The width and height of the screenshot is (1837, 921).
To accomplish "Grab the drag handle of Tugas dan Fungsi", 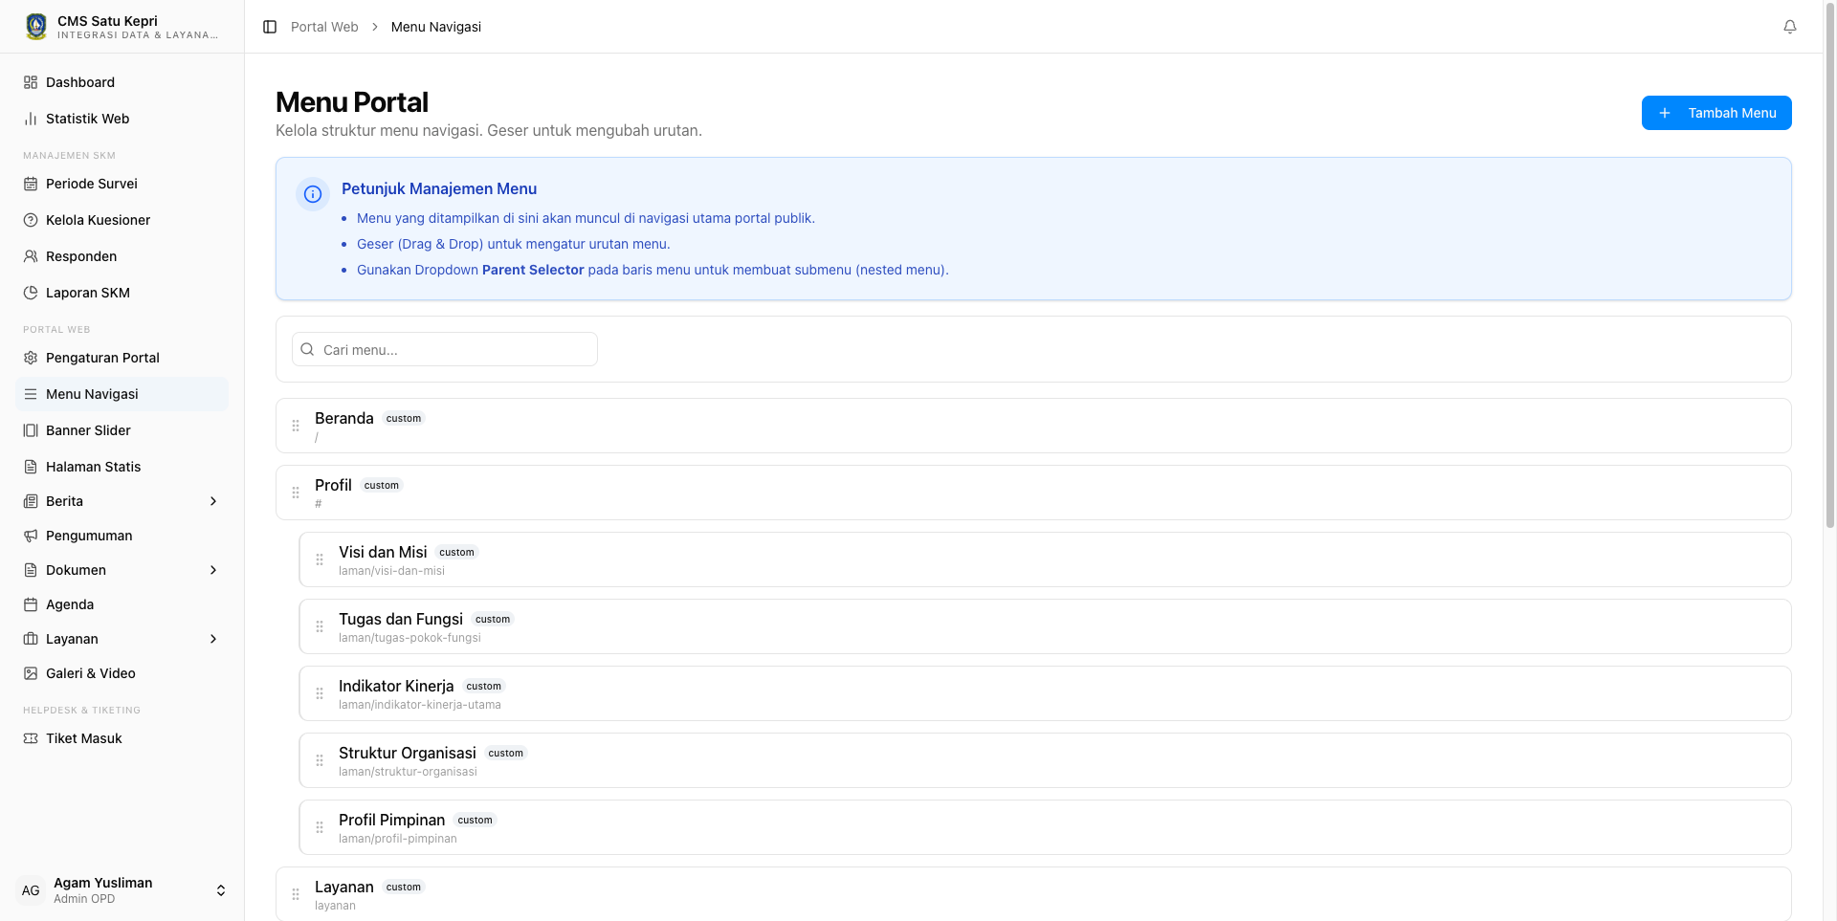I will pyautogui.click(x=320, y=626).
